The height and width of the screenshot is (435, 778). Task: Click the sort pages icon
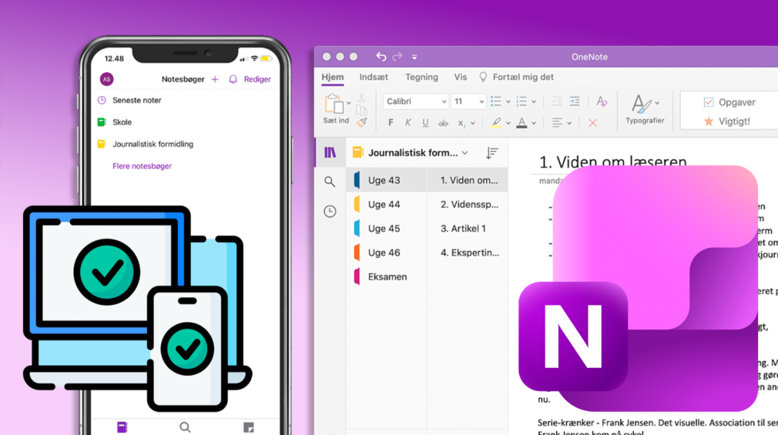tap(491, 153)
